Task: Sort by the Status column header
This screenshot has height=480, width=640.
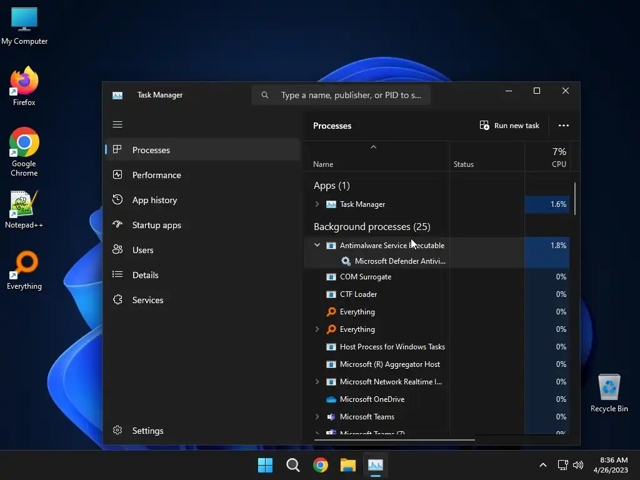Action: click(x=487, y=157)
